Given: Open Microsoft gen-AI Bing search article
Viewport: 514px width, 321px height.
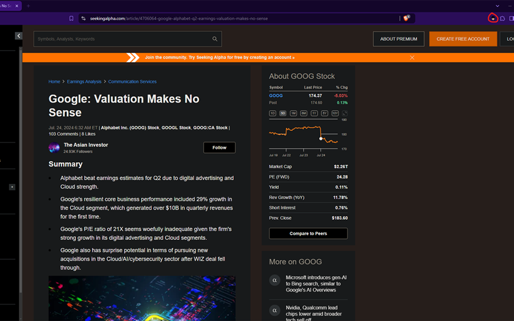Looking at the screenshot, I should point(316,284).
